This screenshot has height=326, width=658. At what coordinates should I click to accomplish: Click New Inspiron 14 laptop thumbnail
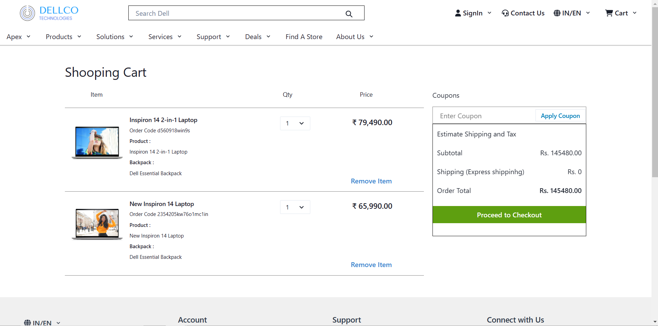[97, 224]
